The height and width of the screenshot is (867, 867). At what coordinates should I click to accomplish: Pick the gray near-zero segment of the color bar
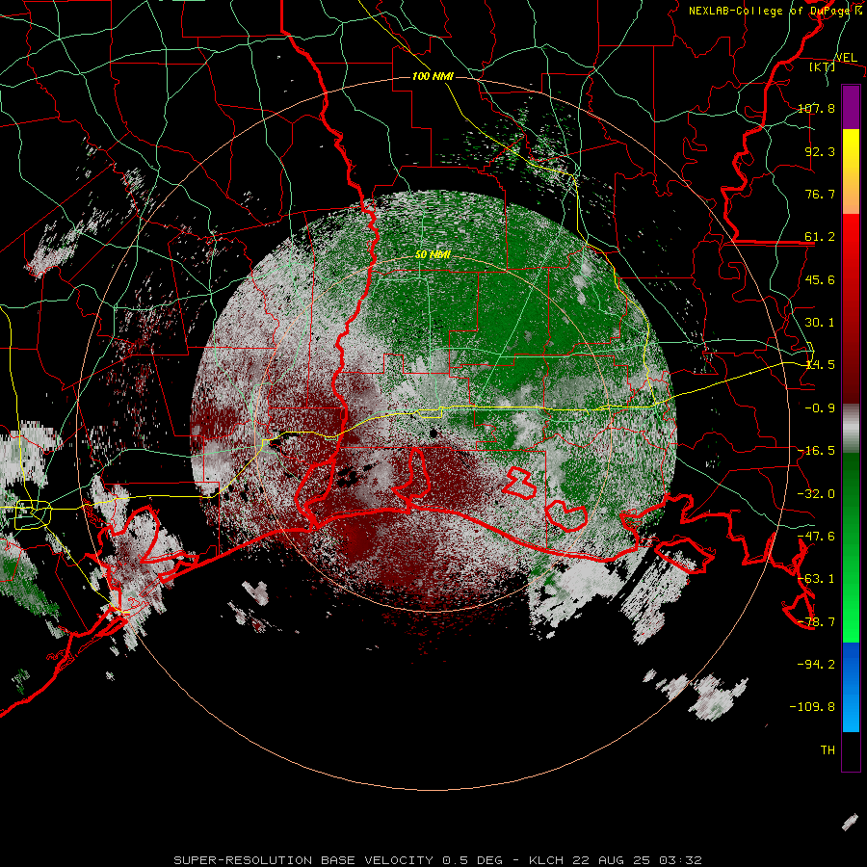tap(851, 429)
